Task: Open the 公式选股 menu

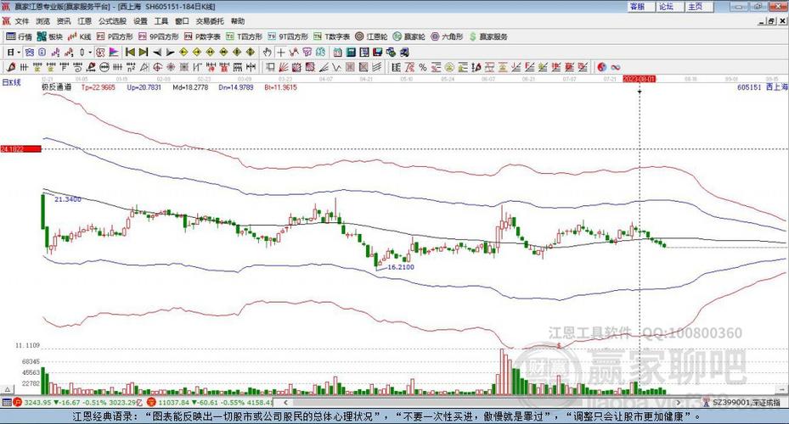Action: click(112, 21)
